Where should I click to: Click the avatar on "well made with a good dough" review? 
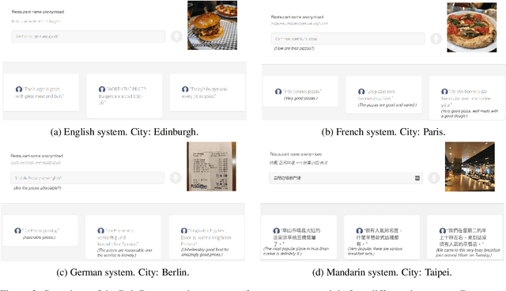point(444,92)
